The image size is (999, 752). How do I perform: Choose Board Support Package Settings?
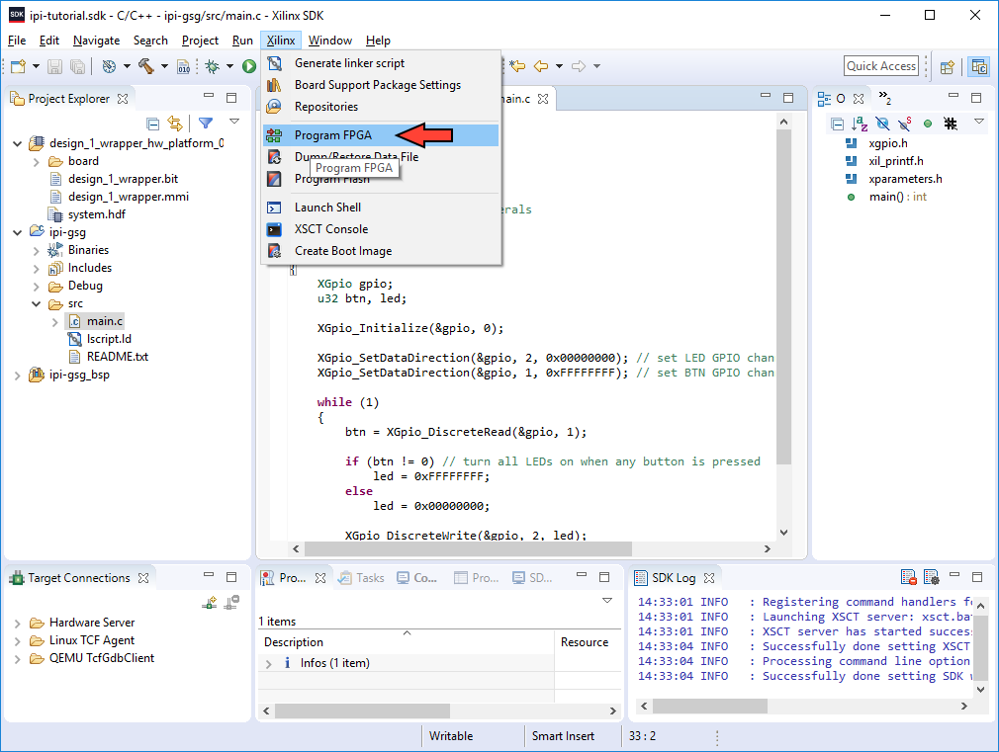coord(381,85)
